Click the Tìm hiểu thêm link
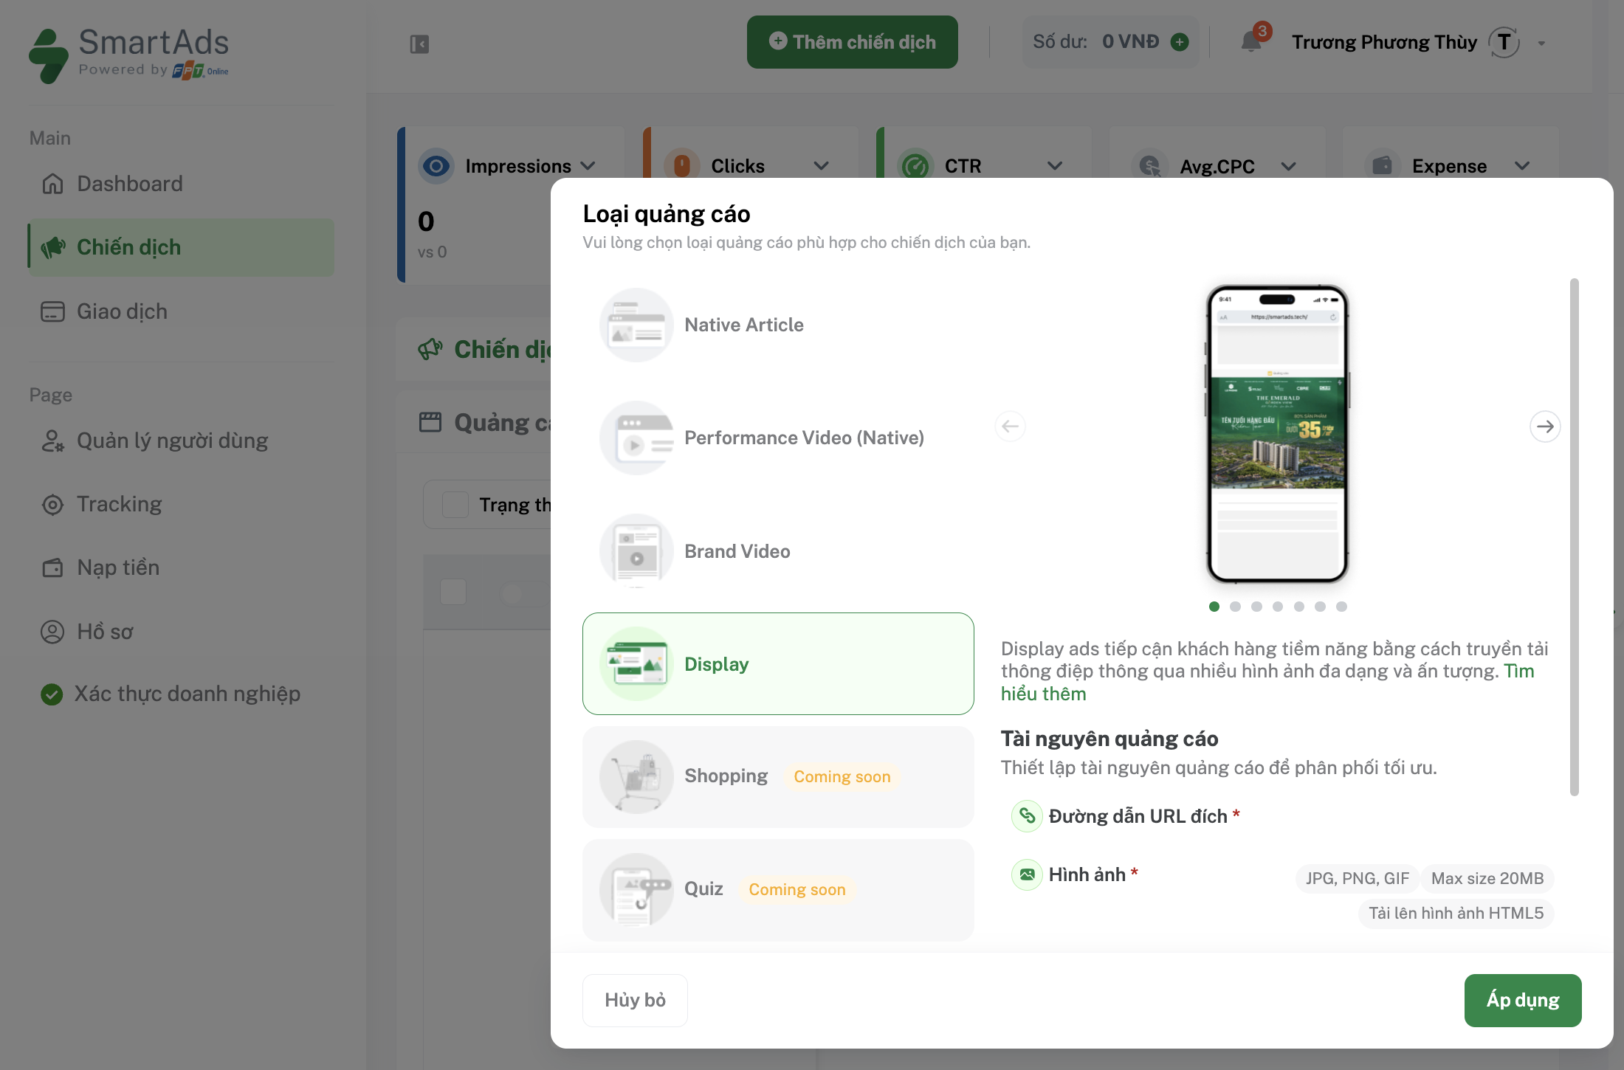The height and width of the screenshot is (1070, 1624). coord(1044,694)
